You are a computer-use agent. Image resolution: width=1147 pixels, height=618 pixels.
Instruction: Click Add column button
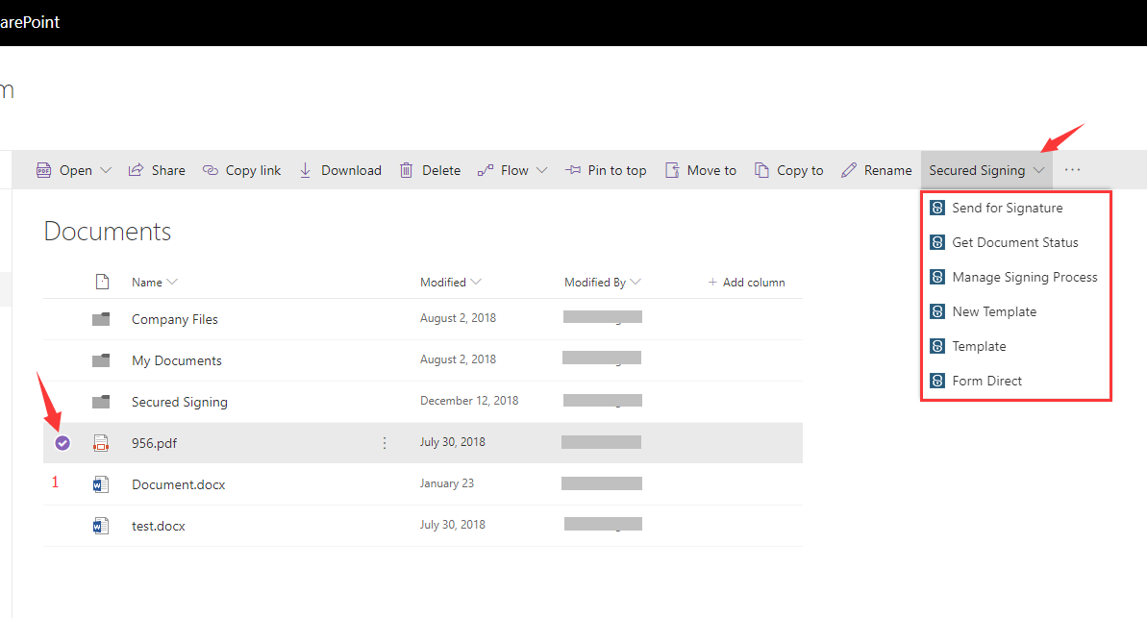click(746, 283)
